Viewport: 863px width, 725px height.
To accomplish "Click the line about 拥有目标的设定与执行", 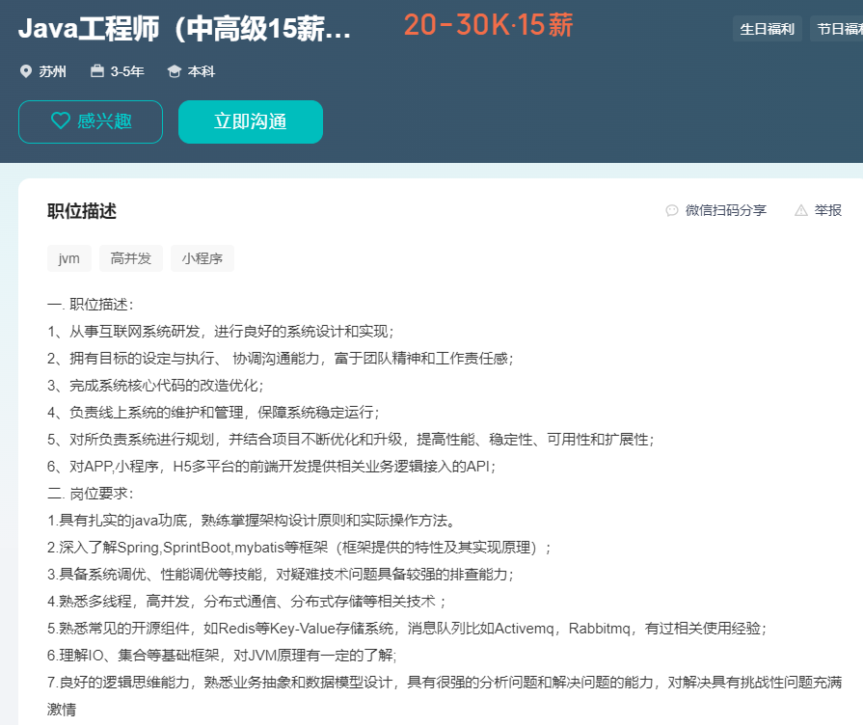I will point(281,359).
